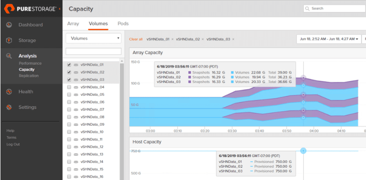Image resolution: width=366 pixels, height=180 pixels.
Task: Check the vSHNData_10 checkbox
Action: (69, 132)
